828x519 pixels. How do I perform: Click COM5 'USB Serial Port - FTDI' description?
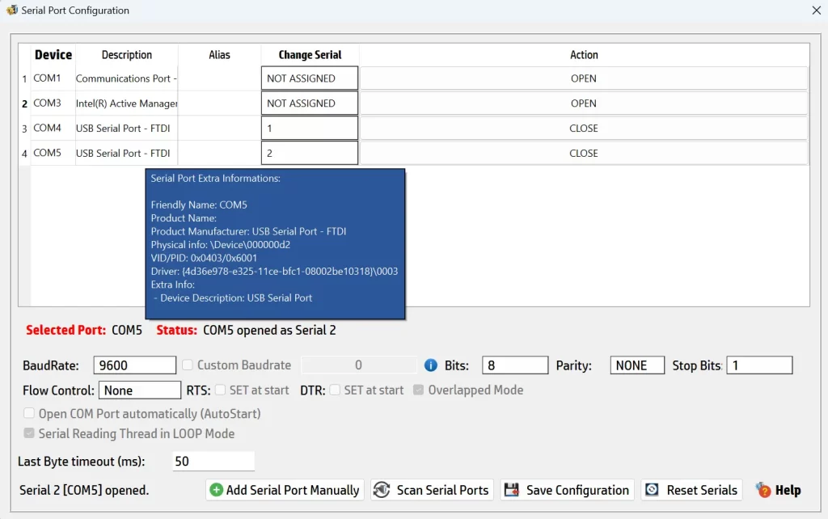(x=126, y=153)
